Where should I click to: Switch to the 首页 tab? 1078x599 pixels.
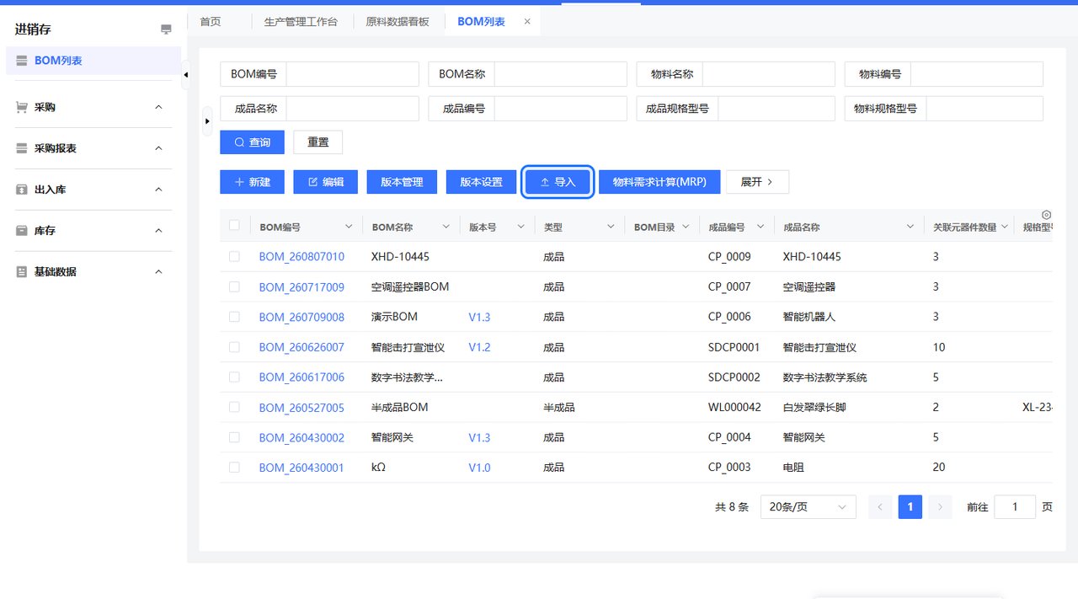211,22
